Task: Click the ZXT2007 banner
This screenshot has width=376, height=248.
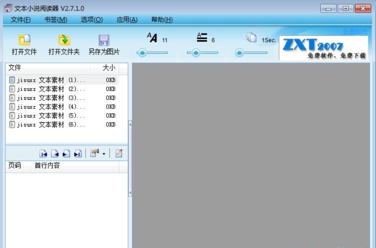Action: tap(324, 48)
